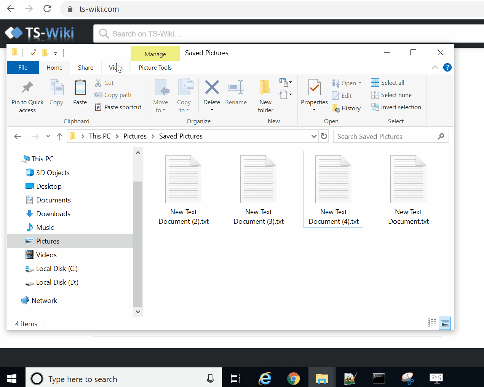484x387 pixels.
Task: Switch to large icons view in status bar
Action: tap(445, 323)
